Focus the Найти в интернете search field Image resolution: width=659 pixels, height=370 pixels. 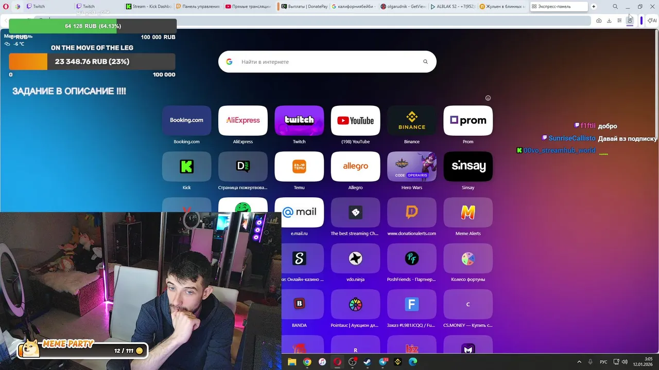coord(327,62)
